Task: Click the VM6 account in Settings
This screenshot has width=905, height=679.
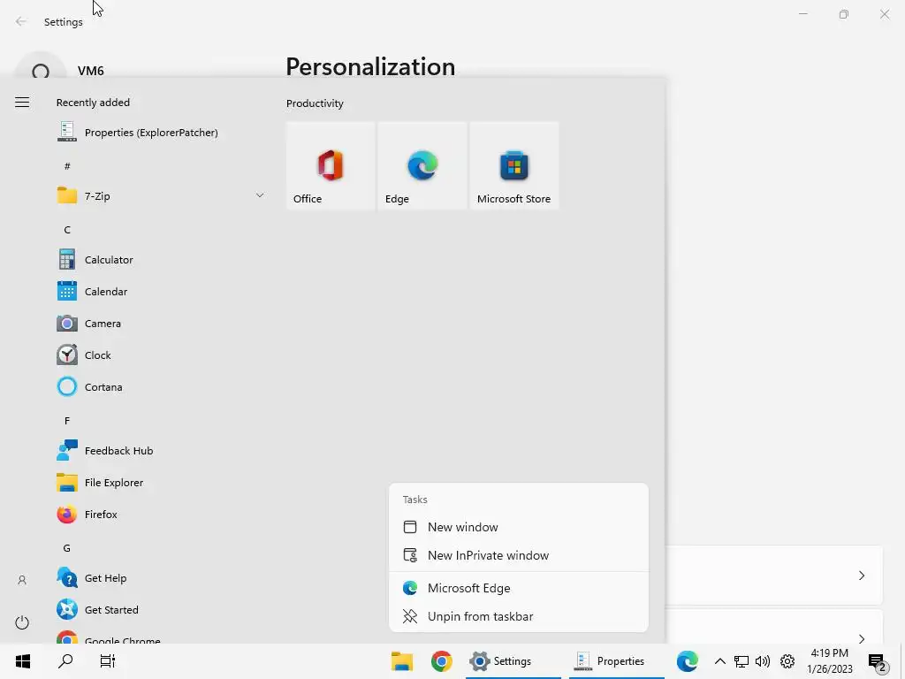Action: [91, 71]
